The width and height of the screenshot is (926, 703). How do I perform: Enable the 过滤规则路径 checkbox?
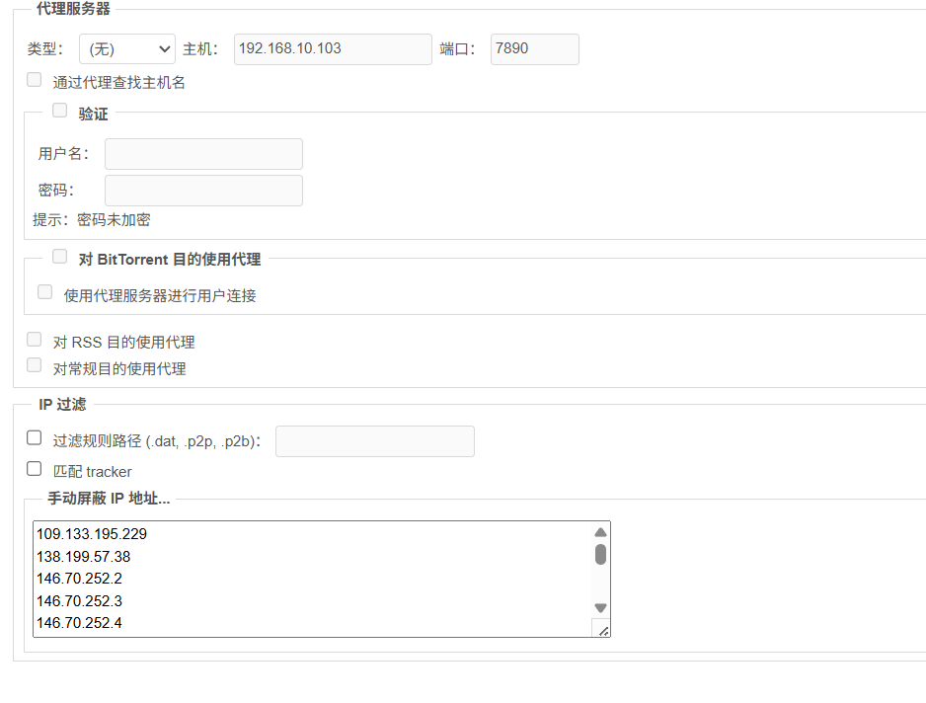(x=35, y=438)
